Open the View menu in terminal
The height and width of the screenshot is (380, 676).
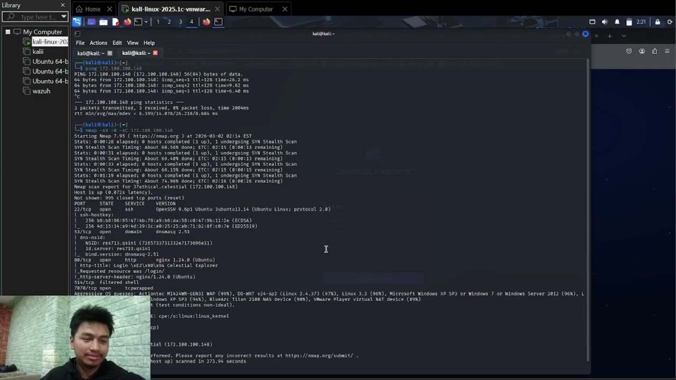tap(133, 43)
